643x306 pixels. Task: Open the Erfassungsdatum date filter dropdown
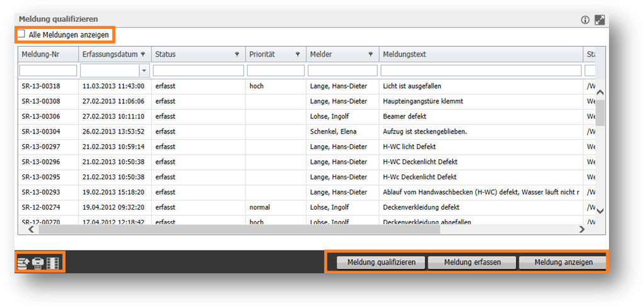tap(144, 71)
